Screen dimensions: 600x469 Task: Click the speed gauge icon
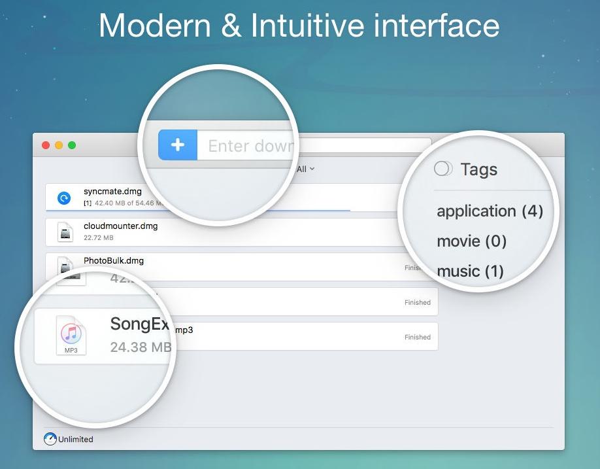click(x=50, y=439)
